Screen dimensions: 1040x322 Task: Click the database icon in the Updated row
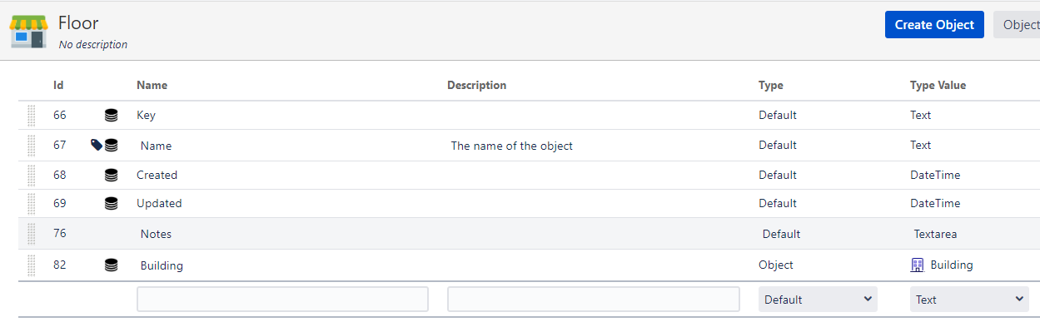(x=111, y=203)
